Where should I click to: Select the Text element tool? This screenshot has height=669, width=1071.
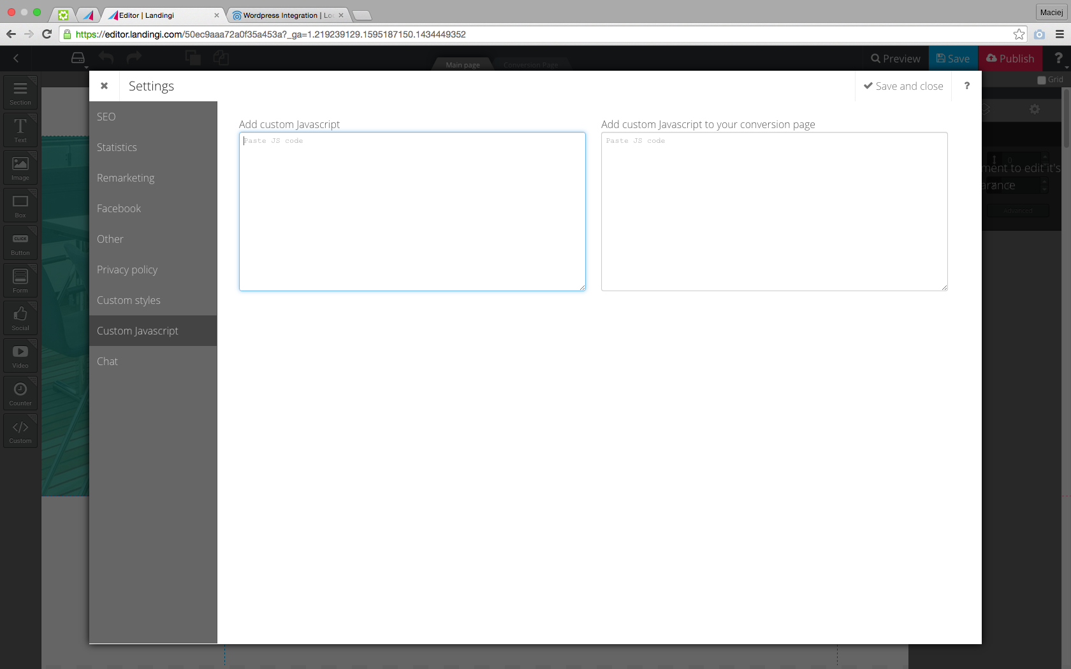(20, 130)
